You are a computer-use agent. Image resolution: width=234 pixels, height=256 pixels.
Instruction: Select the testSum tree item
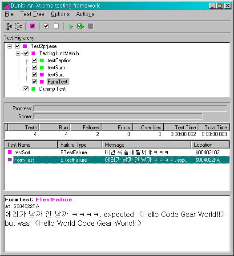pyautogui.click(x=56, y=68)
